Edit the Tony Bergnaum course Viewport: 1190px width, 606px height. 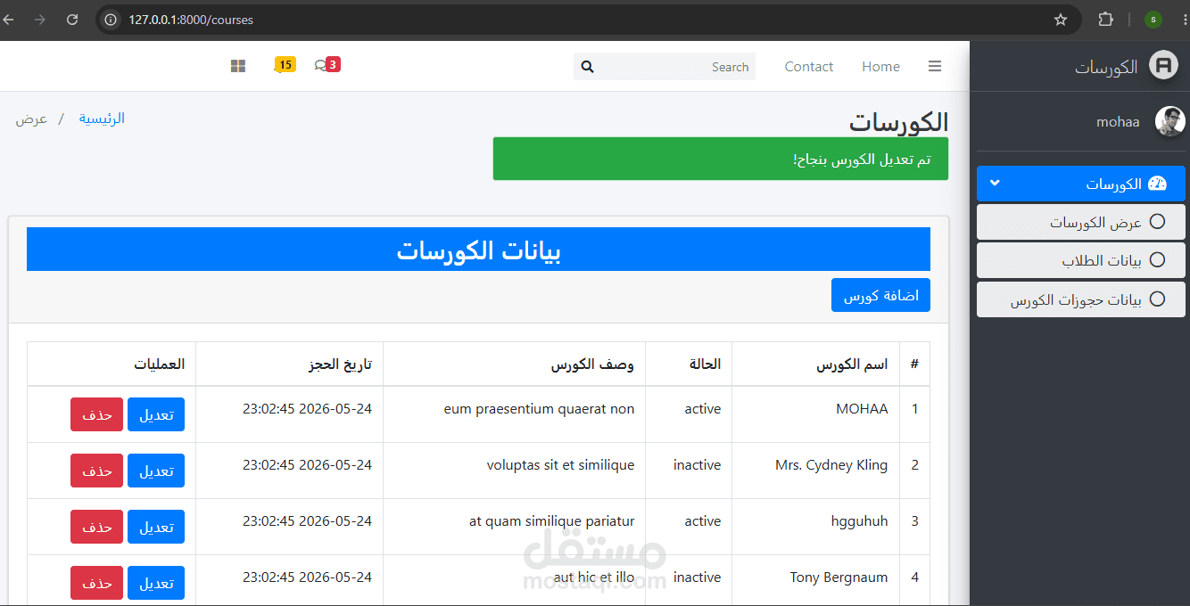(156, 583)
